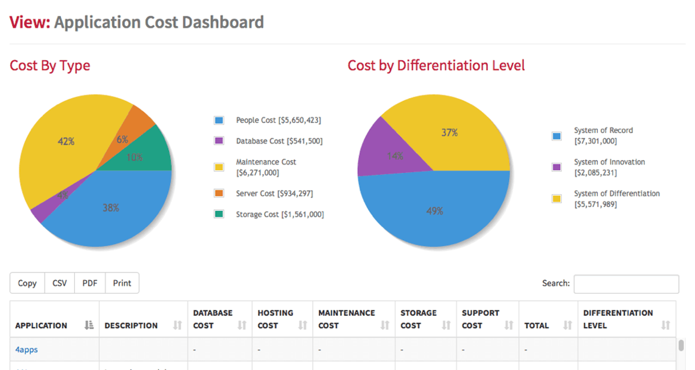This screenshot has height=370, width=695.
Task: Sort by the Hosting Cost column sort icon
Action: click(x=303, y=325)
